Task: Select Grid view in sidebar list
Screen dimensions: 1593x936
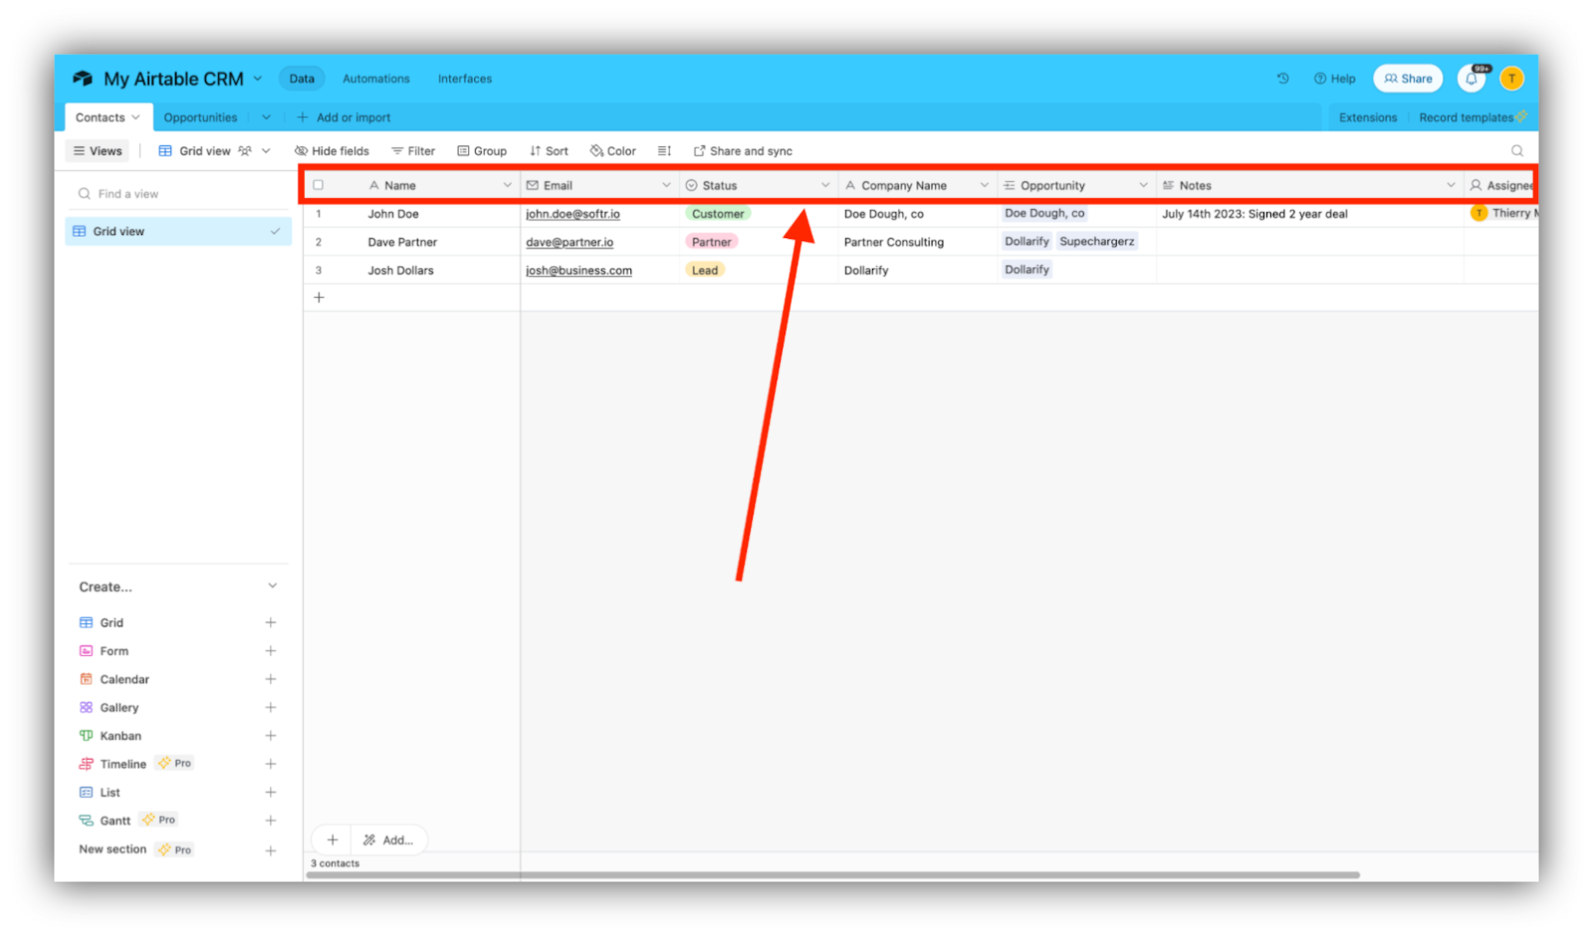Action: 176,231
